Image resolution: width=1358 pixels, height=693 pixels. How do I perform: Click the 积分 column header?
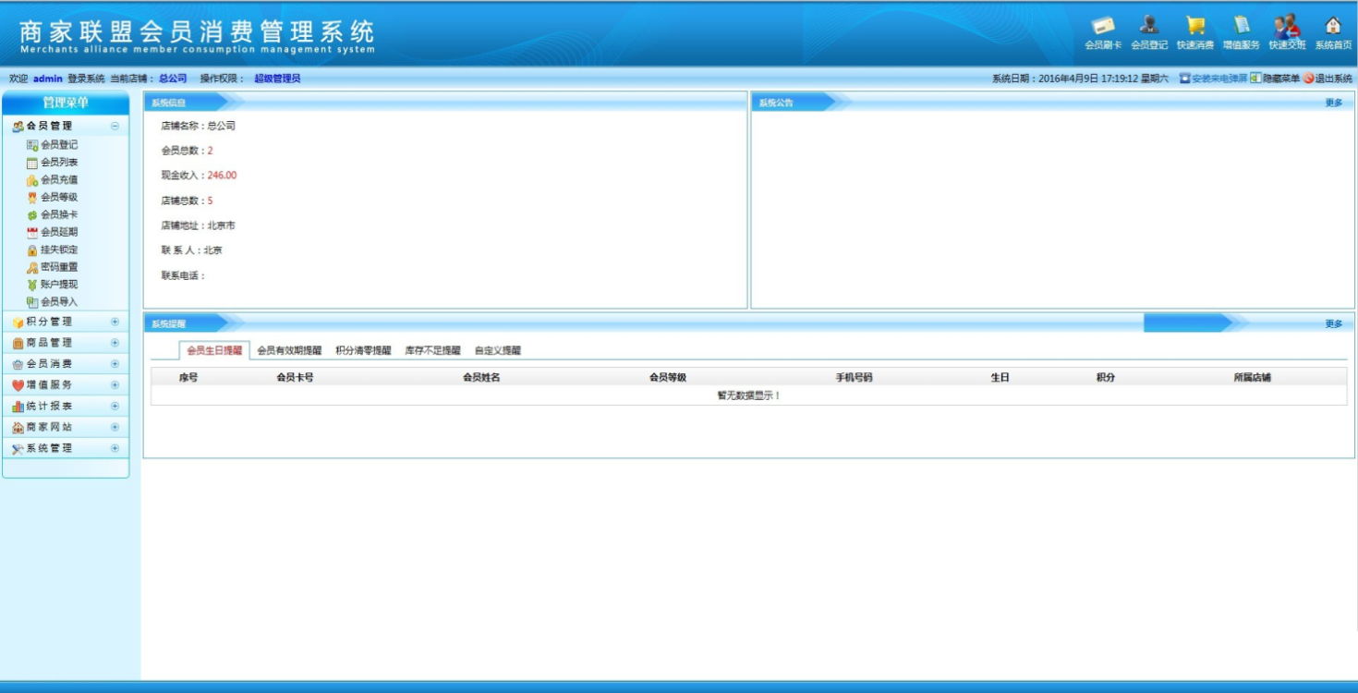(x=1106, y=377)
